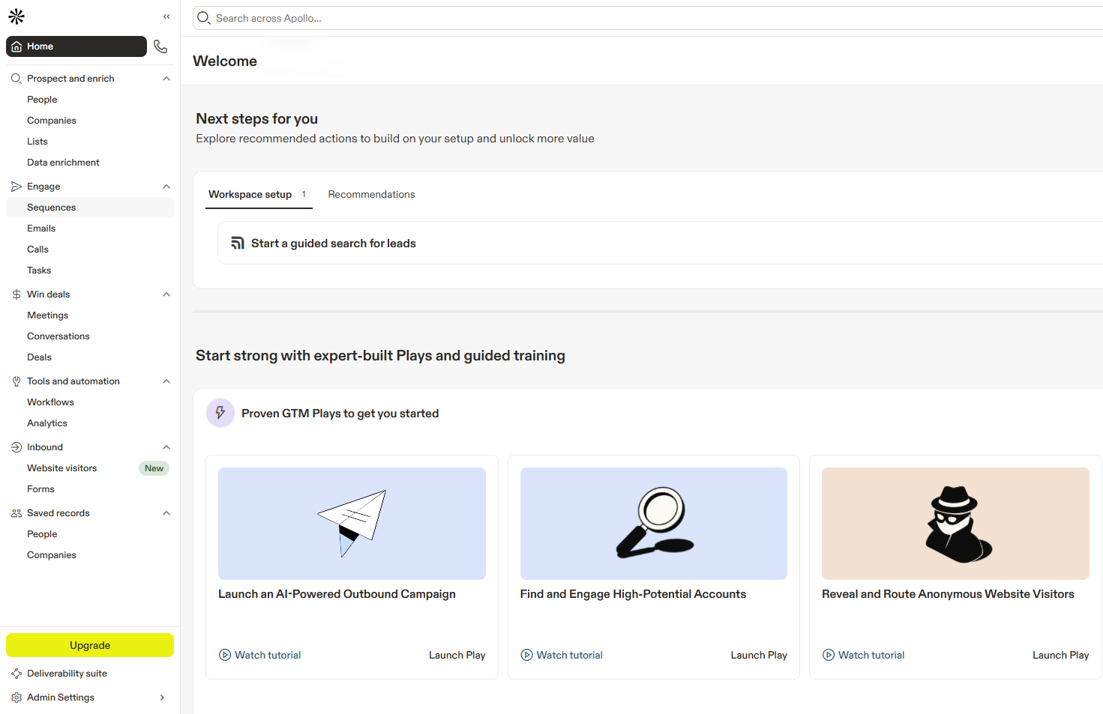The width and height of the screenshot is (1103, 714).
Task: Launch Play for High-Potential Accounts
Action: pyautogui.click(x=758, y=655)
